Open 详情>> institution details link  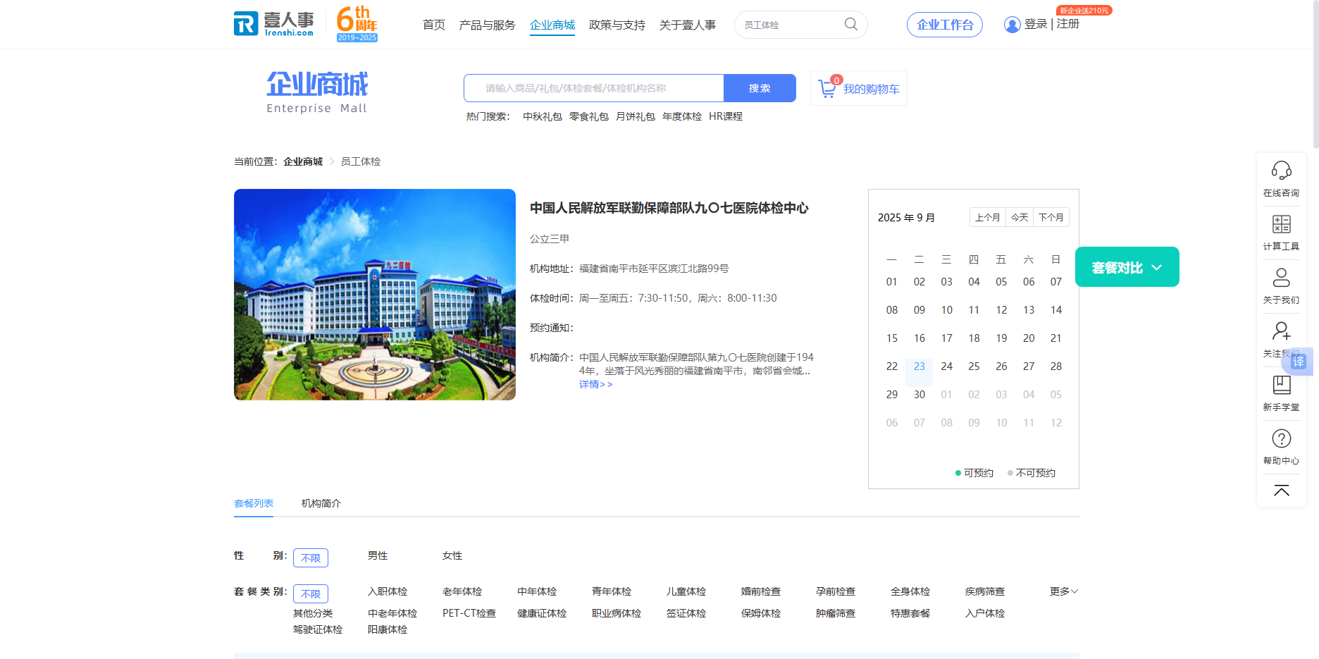click(595, 385)
